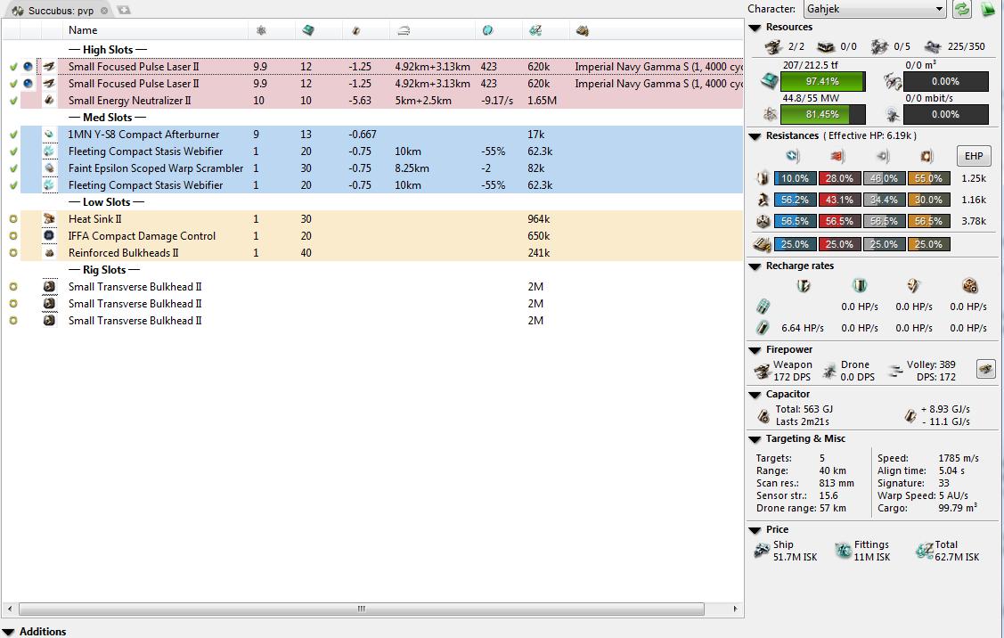
Task: Click the damage pattern icon row
Action: click(762, 244)
